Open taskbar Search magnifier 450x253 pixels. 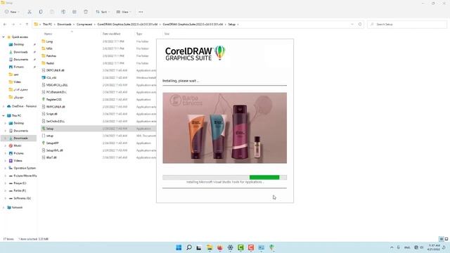click(189, 247)
